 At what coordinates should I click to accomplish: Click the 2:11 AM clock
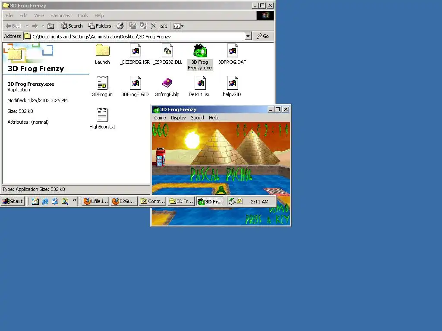pyautogui.click(x=259, y=202)
